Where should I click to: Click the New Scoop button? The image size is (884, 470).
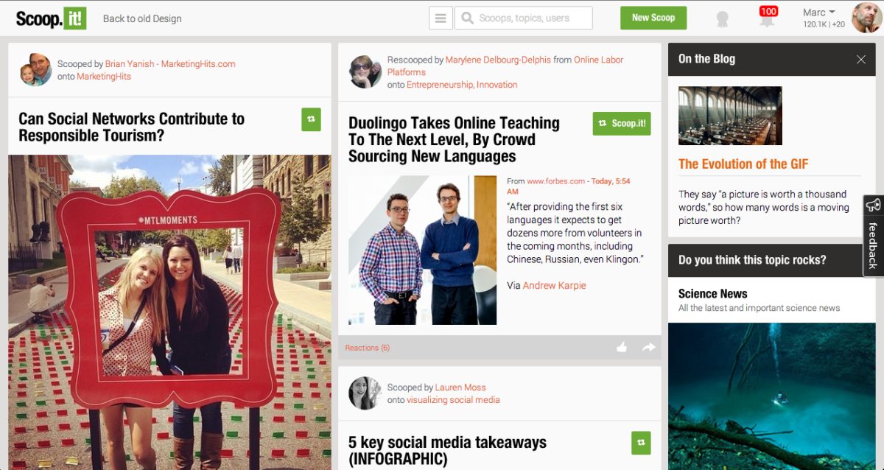coord(653,18)
